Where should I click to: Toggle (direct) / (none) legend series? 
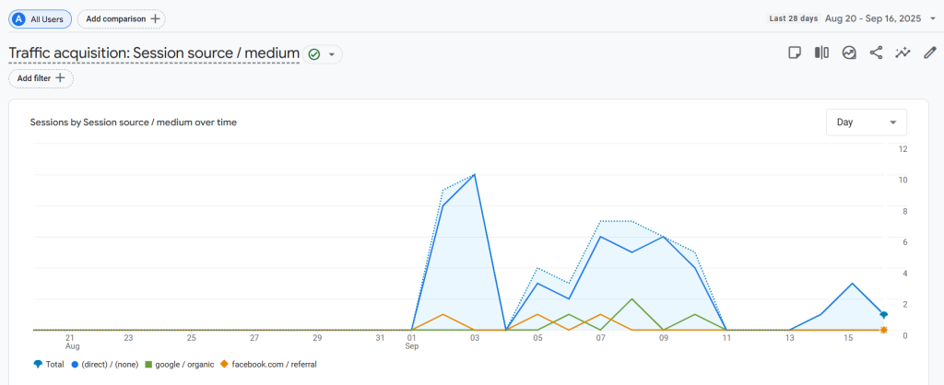click(104, 365)
